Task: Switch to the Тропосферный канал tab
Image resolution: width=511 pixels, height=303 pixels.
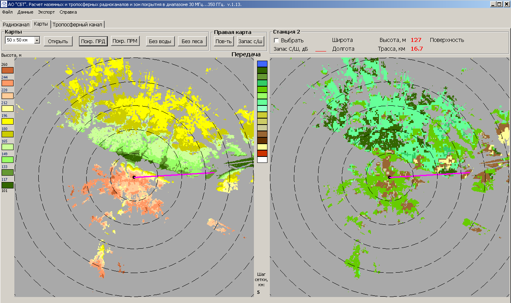Action: click(x=77, y=25)
